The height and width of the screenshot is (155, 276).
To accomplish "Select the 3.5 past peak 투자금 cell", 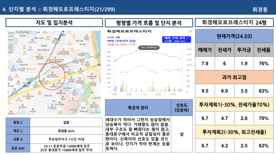I will point(244,91).
